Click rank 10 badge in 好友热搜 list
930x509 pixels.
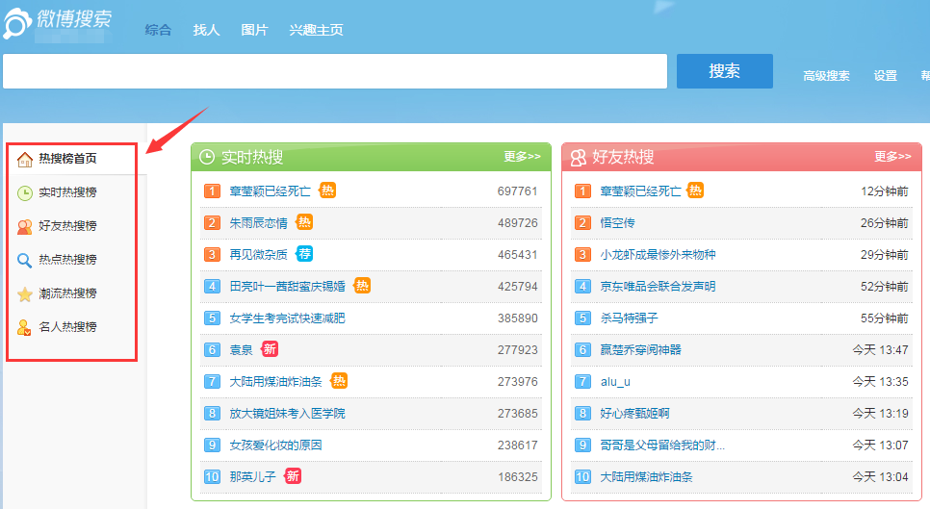pos(583,476)
